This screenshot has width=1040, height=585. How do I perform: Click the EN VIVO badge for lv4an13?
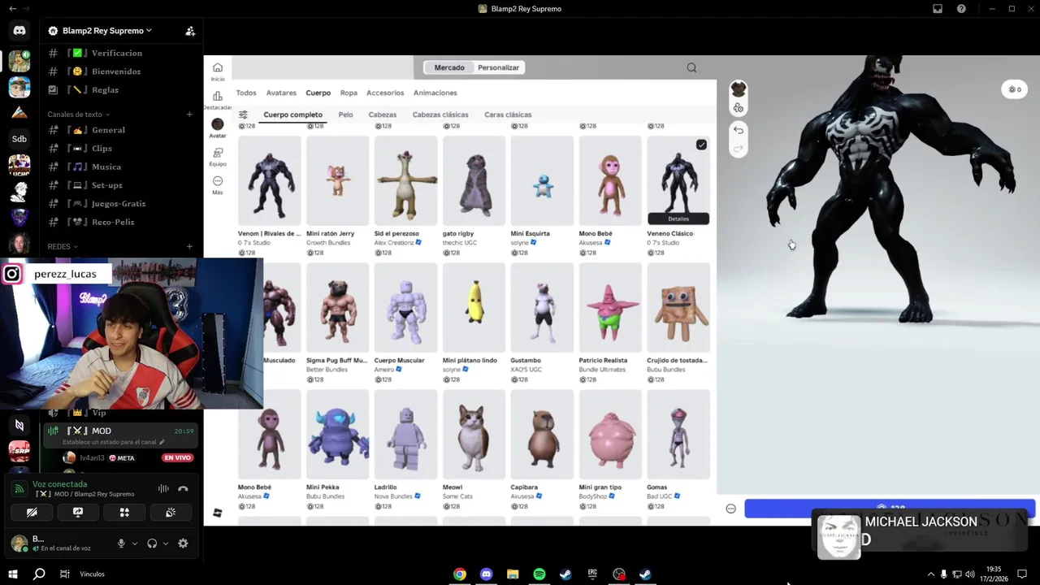point(177,458)
